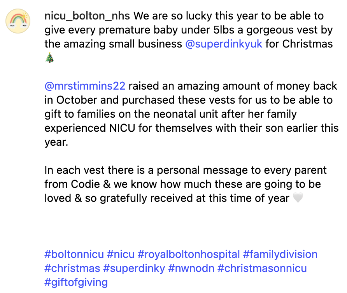Screen dimensions: 347x293
Task: Click the #familydivision hashtag
Action: (x=280, y=254)
